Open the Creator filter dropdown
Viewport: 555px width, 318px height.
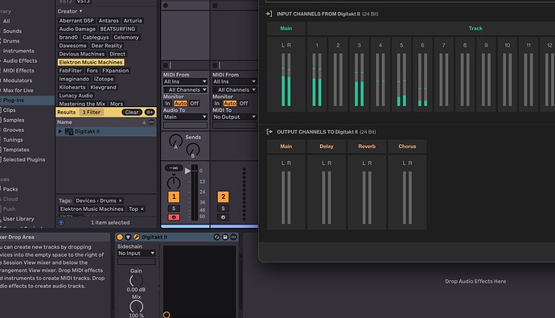click(70, 11)
